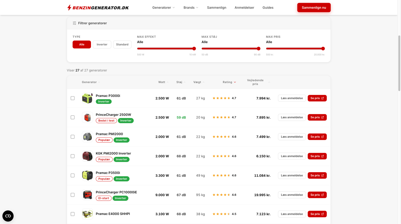Sort table by Rating column
The image size is (401, 224).
pyautogui.click(x=229, y=82)
